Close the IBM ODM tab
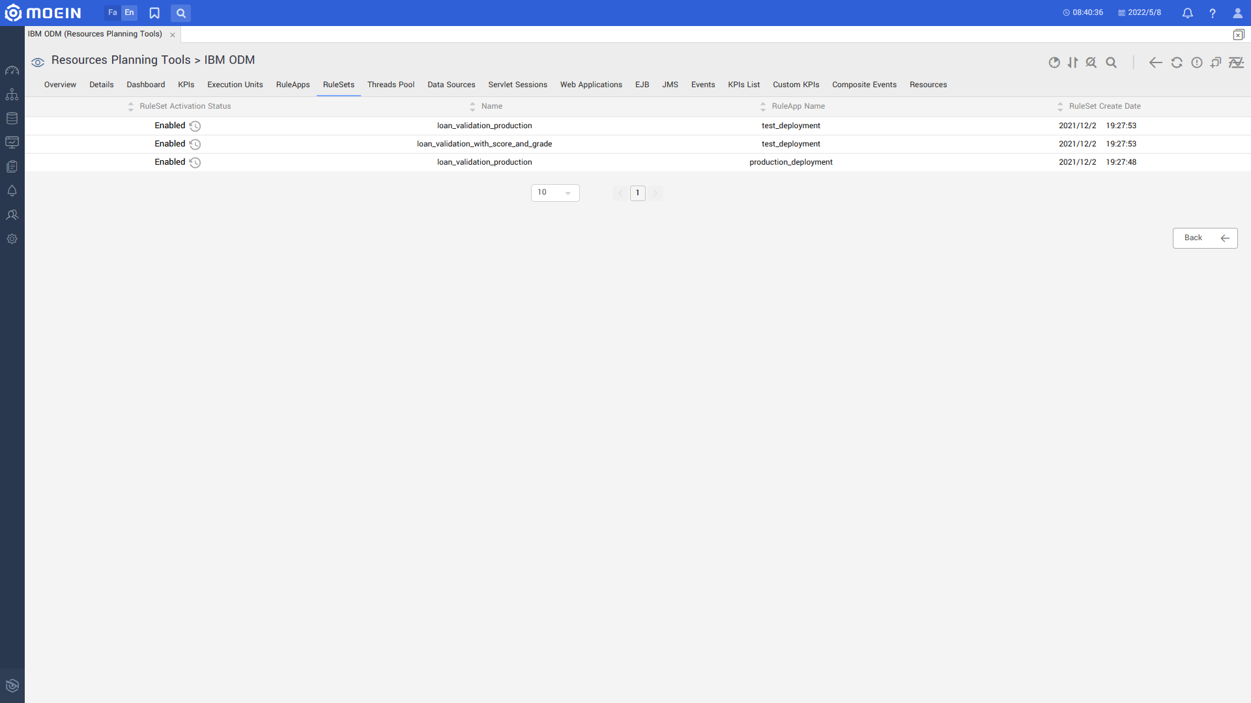This screenshot has width=1251, height=703. pyautogui.click(x=173, y=35)
